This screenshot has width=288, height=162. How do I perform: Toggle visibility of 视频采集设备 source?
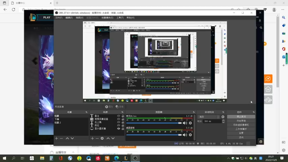click(118, 119)
